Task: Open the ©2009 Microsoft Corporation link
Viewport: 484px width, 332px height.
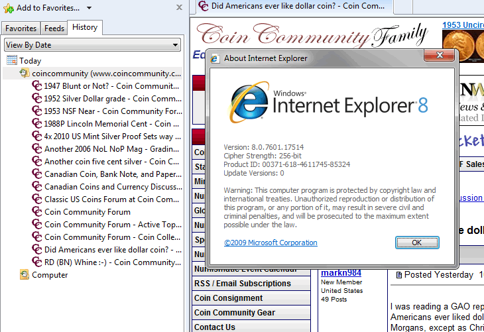Action: pyautogui.click(x=271, y=243)
